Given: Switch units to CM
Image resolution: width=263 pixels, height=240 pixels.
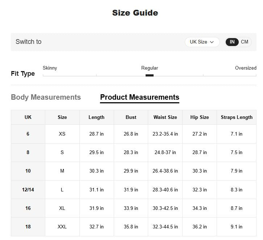Looking at the screenshot, I should 245,42.
